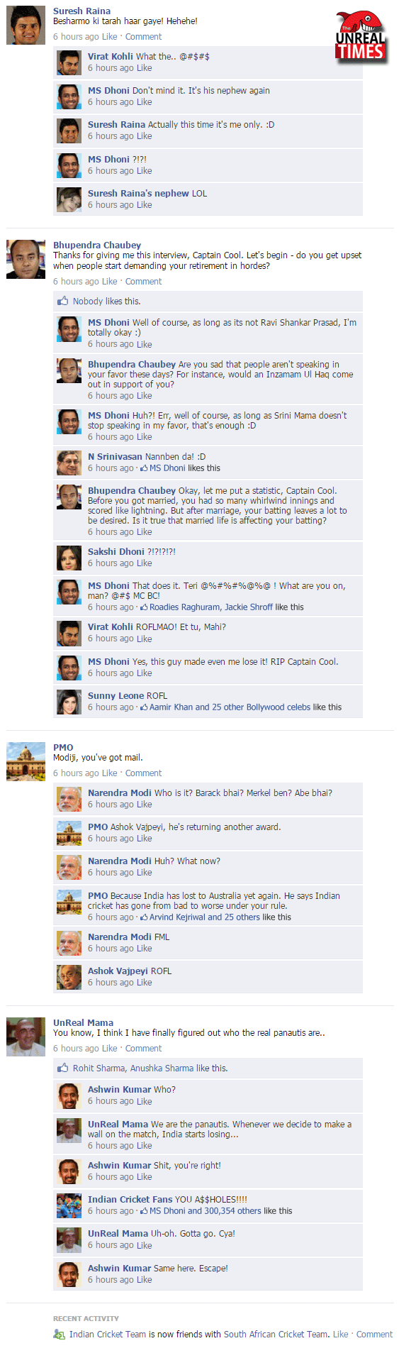Screen dimensions: 399x1353
Task: Open 'MS Dhoni and 300,354 others' likes
Action: click(x=205, y=1211)
